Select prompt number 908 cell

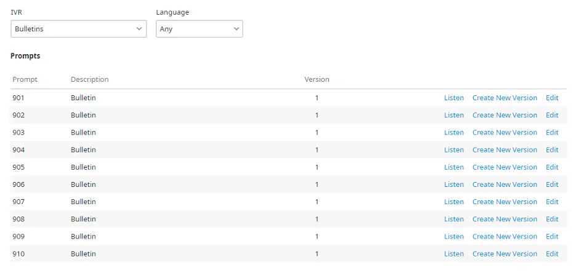(x=18, y=219)
